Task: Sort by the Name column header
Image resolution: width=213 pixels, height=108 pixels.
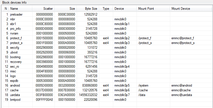Action: (21, 9)
